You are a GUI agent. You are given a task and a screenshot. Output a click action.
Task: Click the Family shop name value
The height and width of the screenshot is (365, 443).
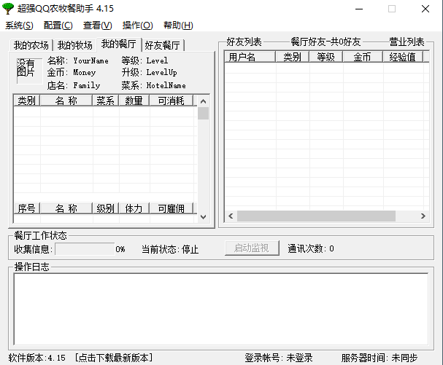point(87,85)
